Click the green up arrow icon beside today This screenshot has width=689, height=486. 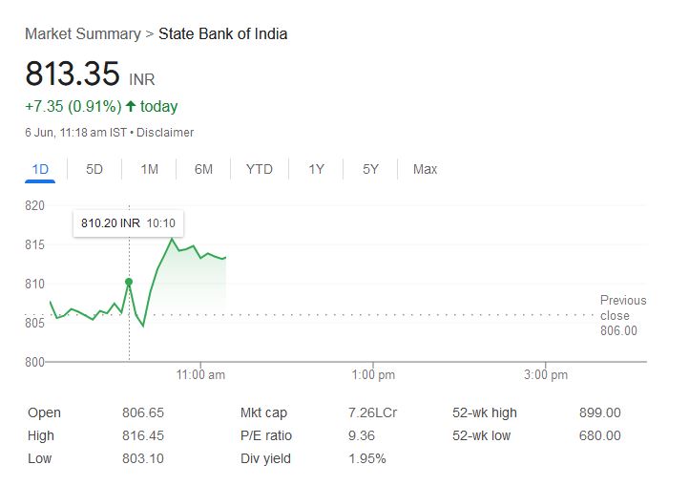click(130, 106)
